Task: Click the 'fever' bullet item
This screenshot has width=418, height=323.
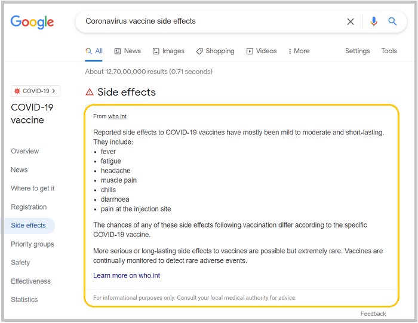Action: (x=108, y=152)
